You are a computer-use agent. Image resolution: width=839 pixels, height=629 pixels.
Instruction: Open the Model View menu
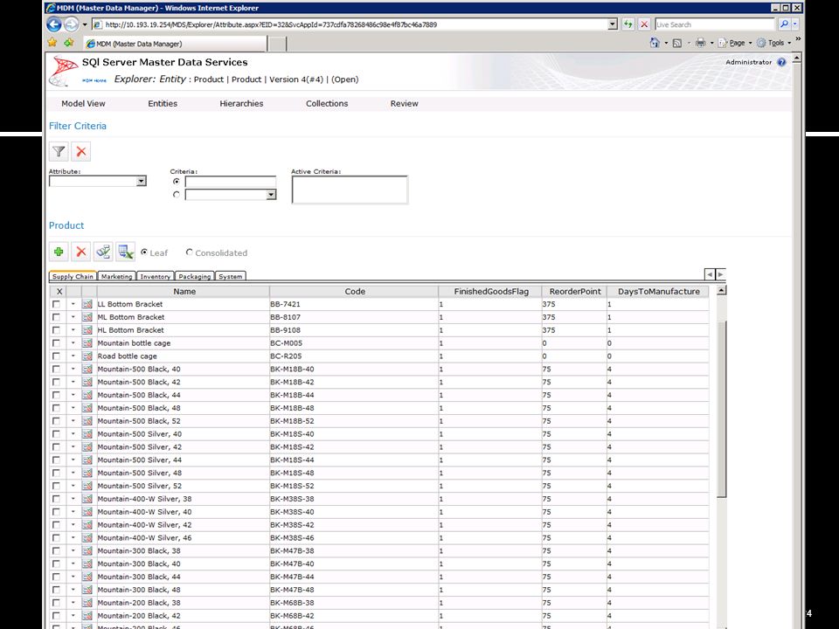(x=84, y=103)
